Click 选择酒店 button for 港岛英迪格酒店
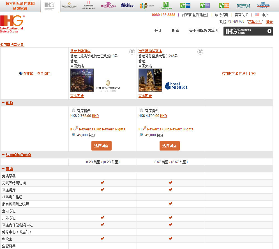The image size is (279, 249). click(170, 146)
